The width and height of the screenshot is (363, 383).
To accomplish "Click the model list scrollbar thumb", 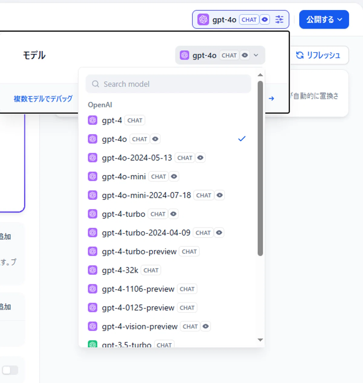I will (x=260, y=168).
